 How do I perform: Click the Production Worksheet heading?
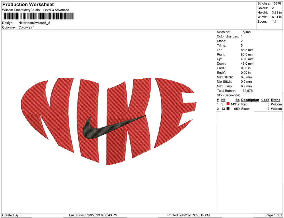(x=28, y=5)
